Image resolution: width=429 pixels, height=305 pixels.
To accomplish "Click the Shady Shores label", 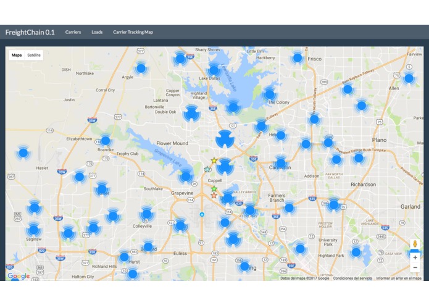I will point(207,50).
